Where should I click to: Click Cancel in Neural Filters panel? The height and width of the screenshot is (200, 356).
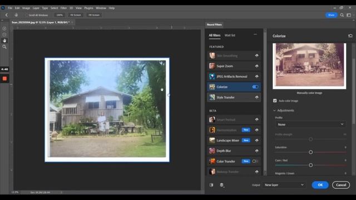pyautogui.click(x=341, y=185)
